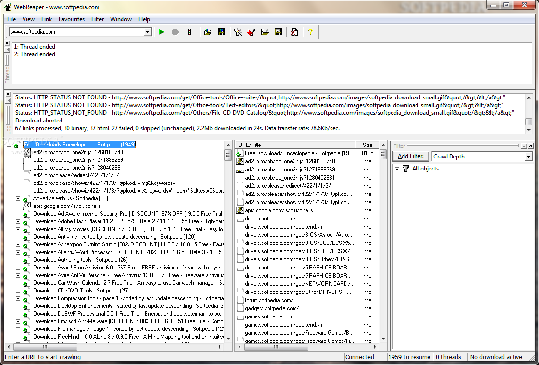
Task: Click URL list vertical scrollbar down arrow
Action: pyautogui.click(x=383, y=339)
